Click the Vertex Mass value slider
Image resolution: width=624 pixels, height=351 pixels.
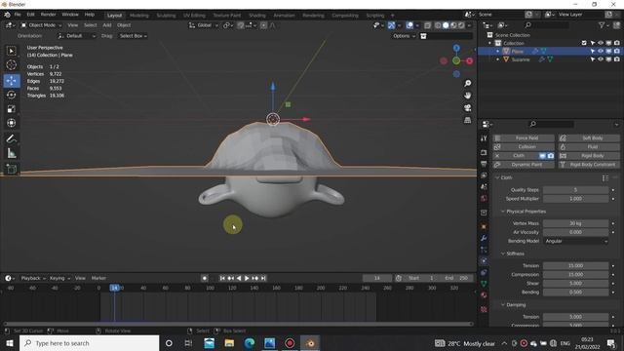(x=576, y=223)
